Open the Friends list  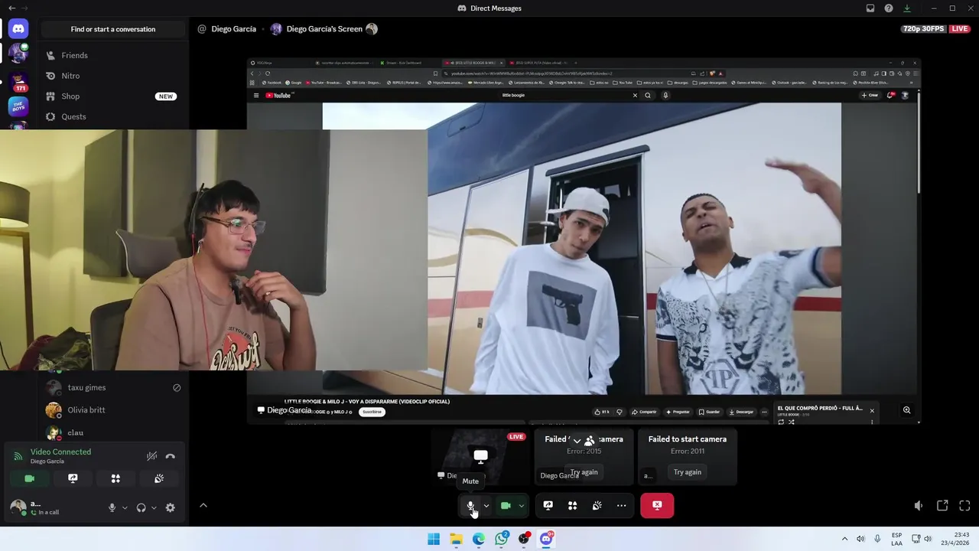pos(112,55)
